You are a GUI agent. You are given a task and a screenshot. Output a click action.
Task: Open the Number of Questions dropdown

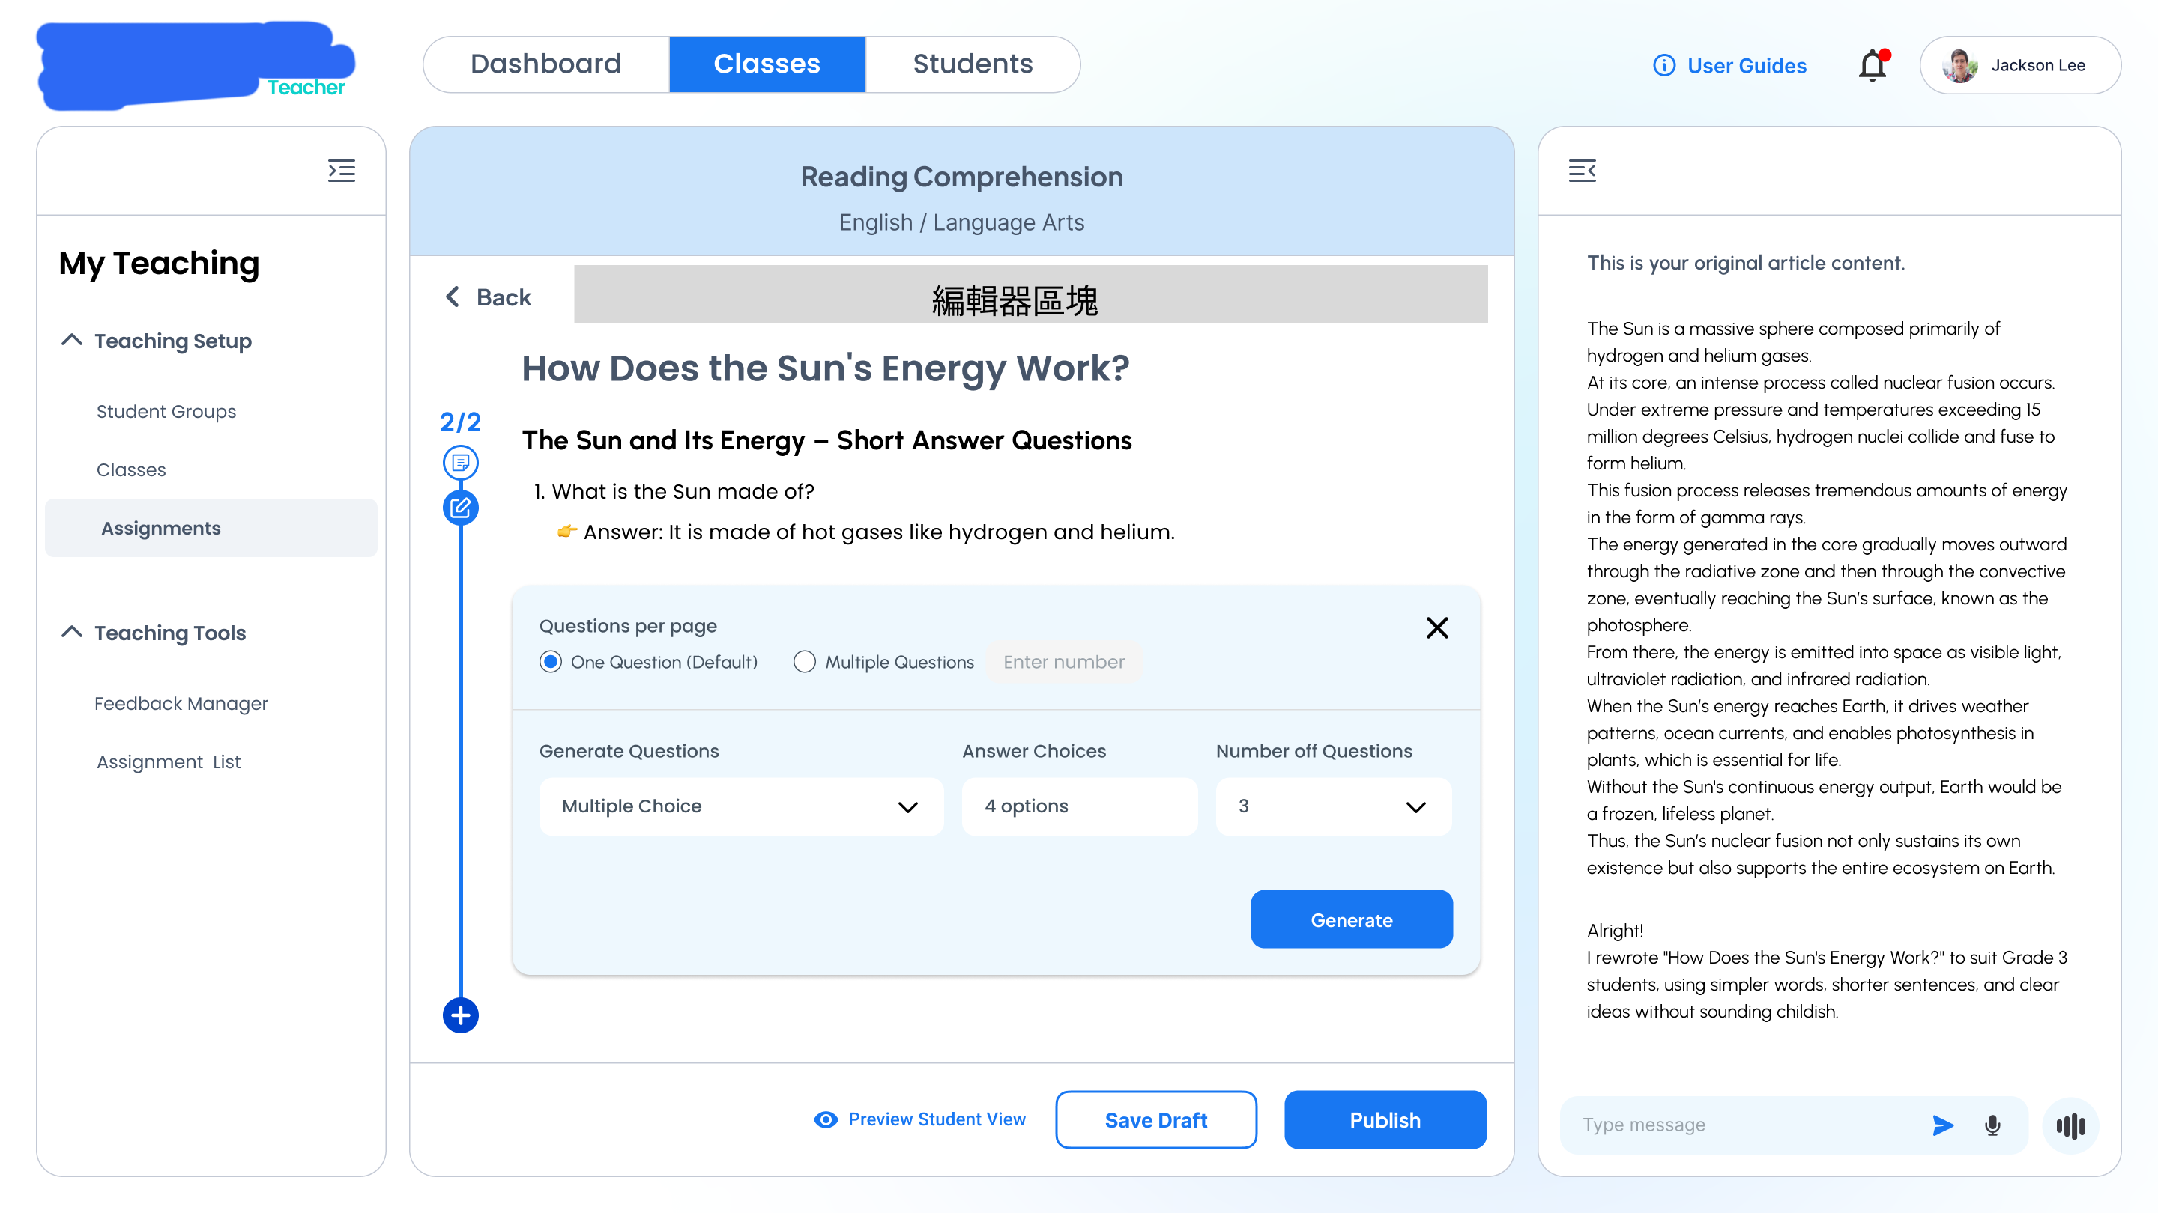pos(1333,806)
